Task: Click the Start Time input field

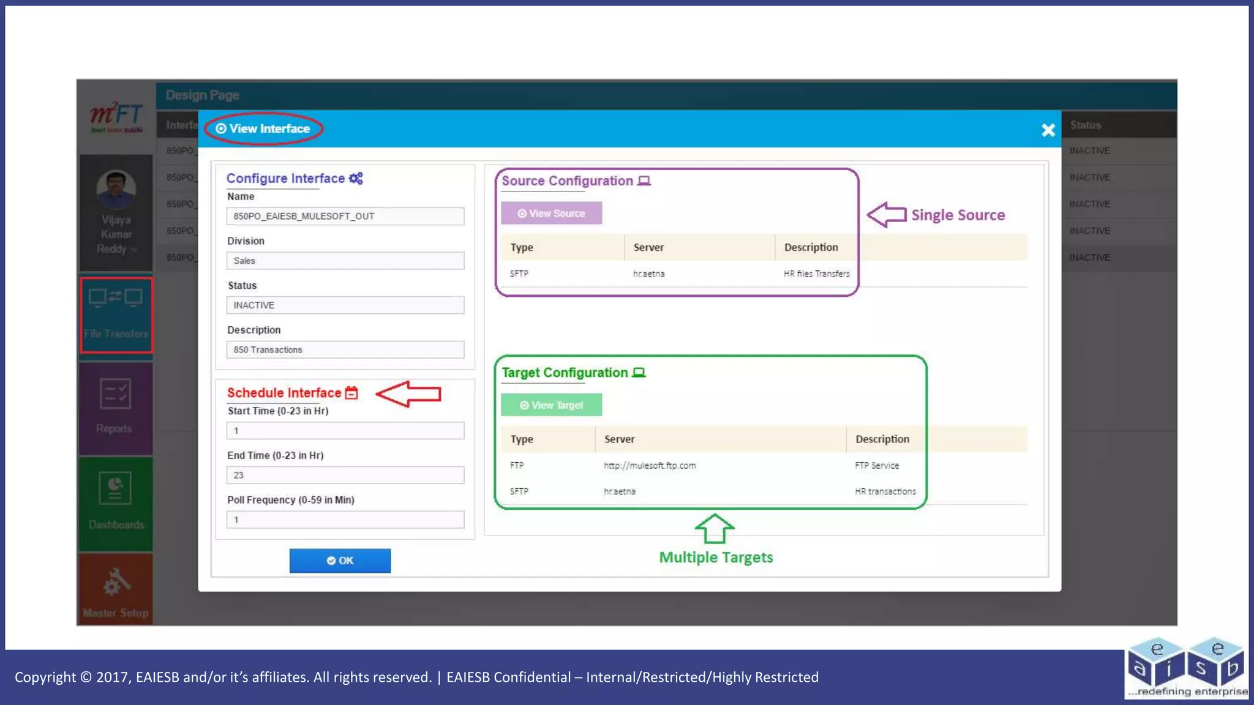Action: (x=345, y=431)
